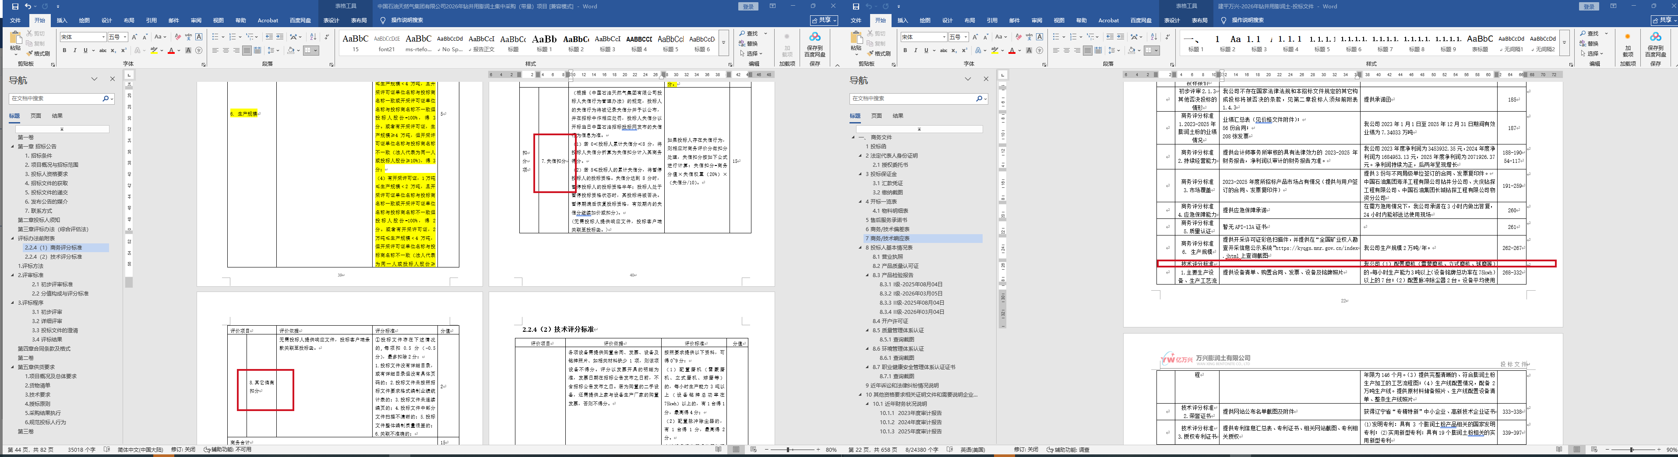Toggle Bold in the left window ribbon
The width and height of the screenshot is (1678, 457).
[x=64, y=51]
